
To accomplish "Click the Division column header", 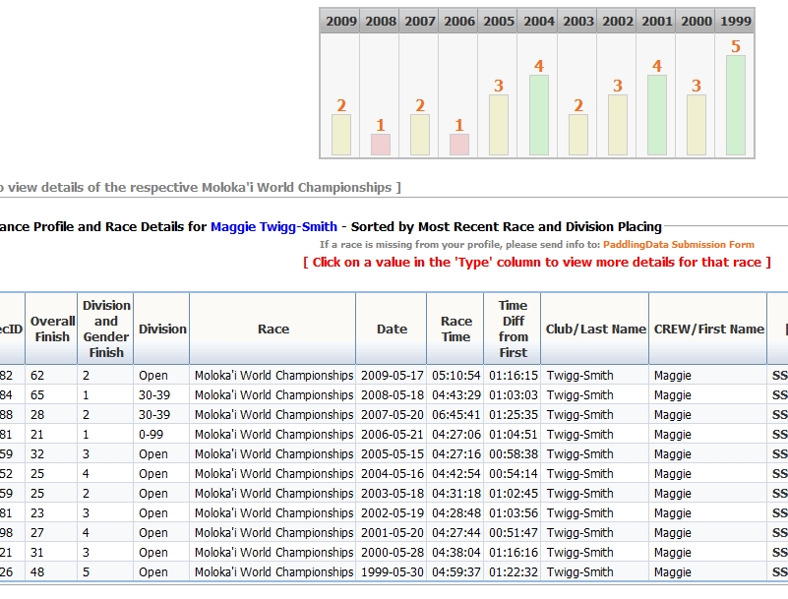I will (162, 329).
